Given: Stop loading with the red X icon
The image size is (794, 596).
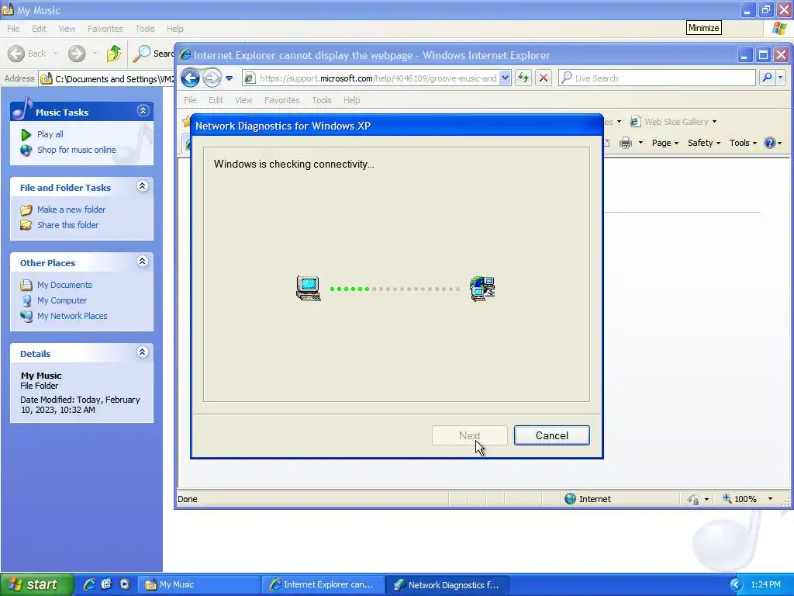Looking at the screenshot, I should tap(544, 78).
